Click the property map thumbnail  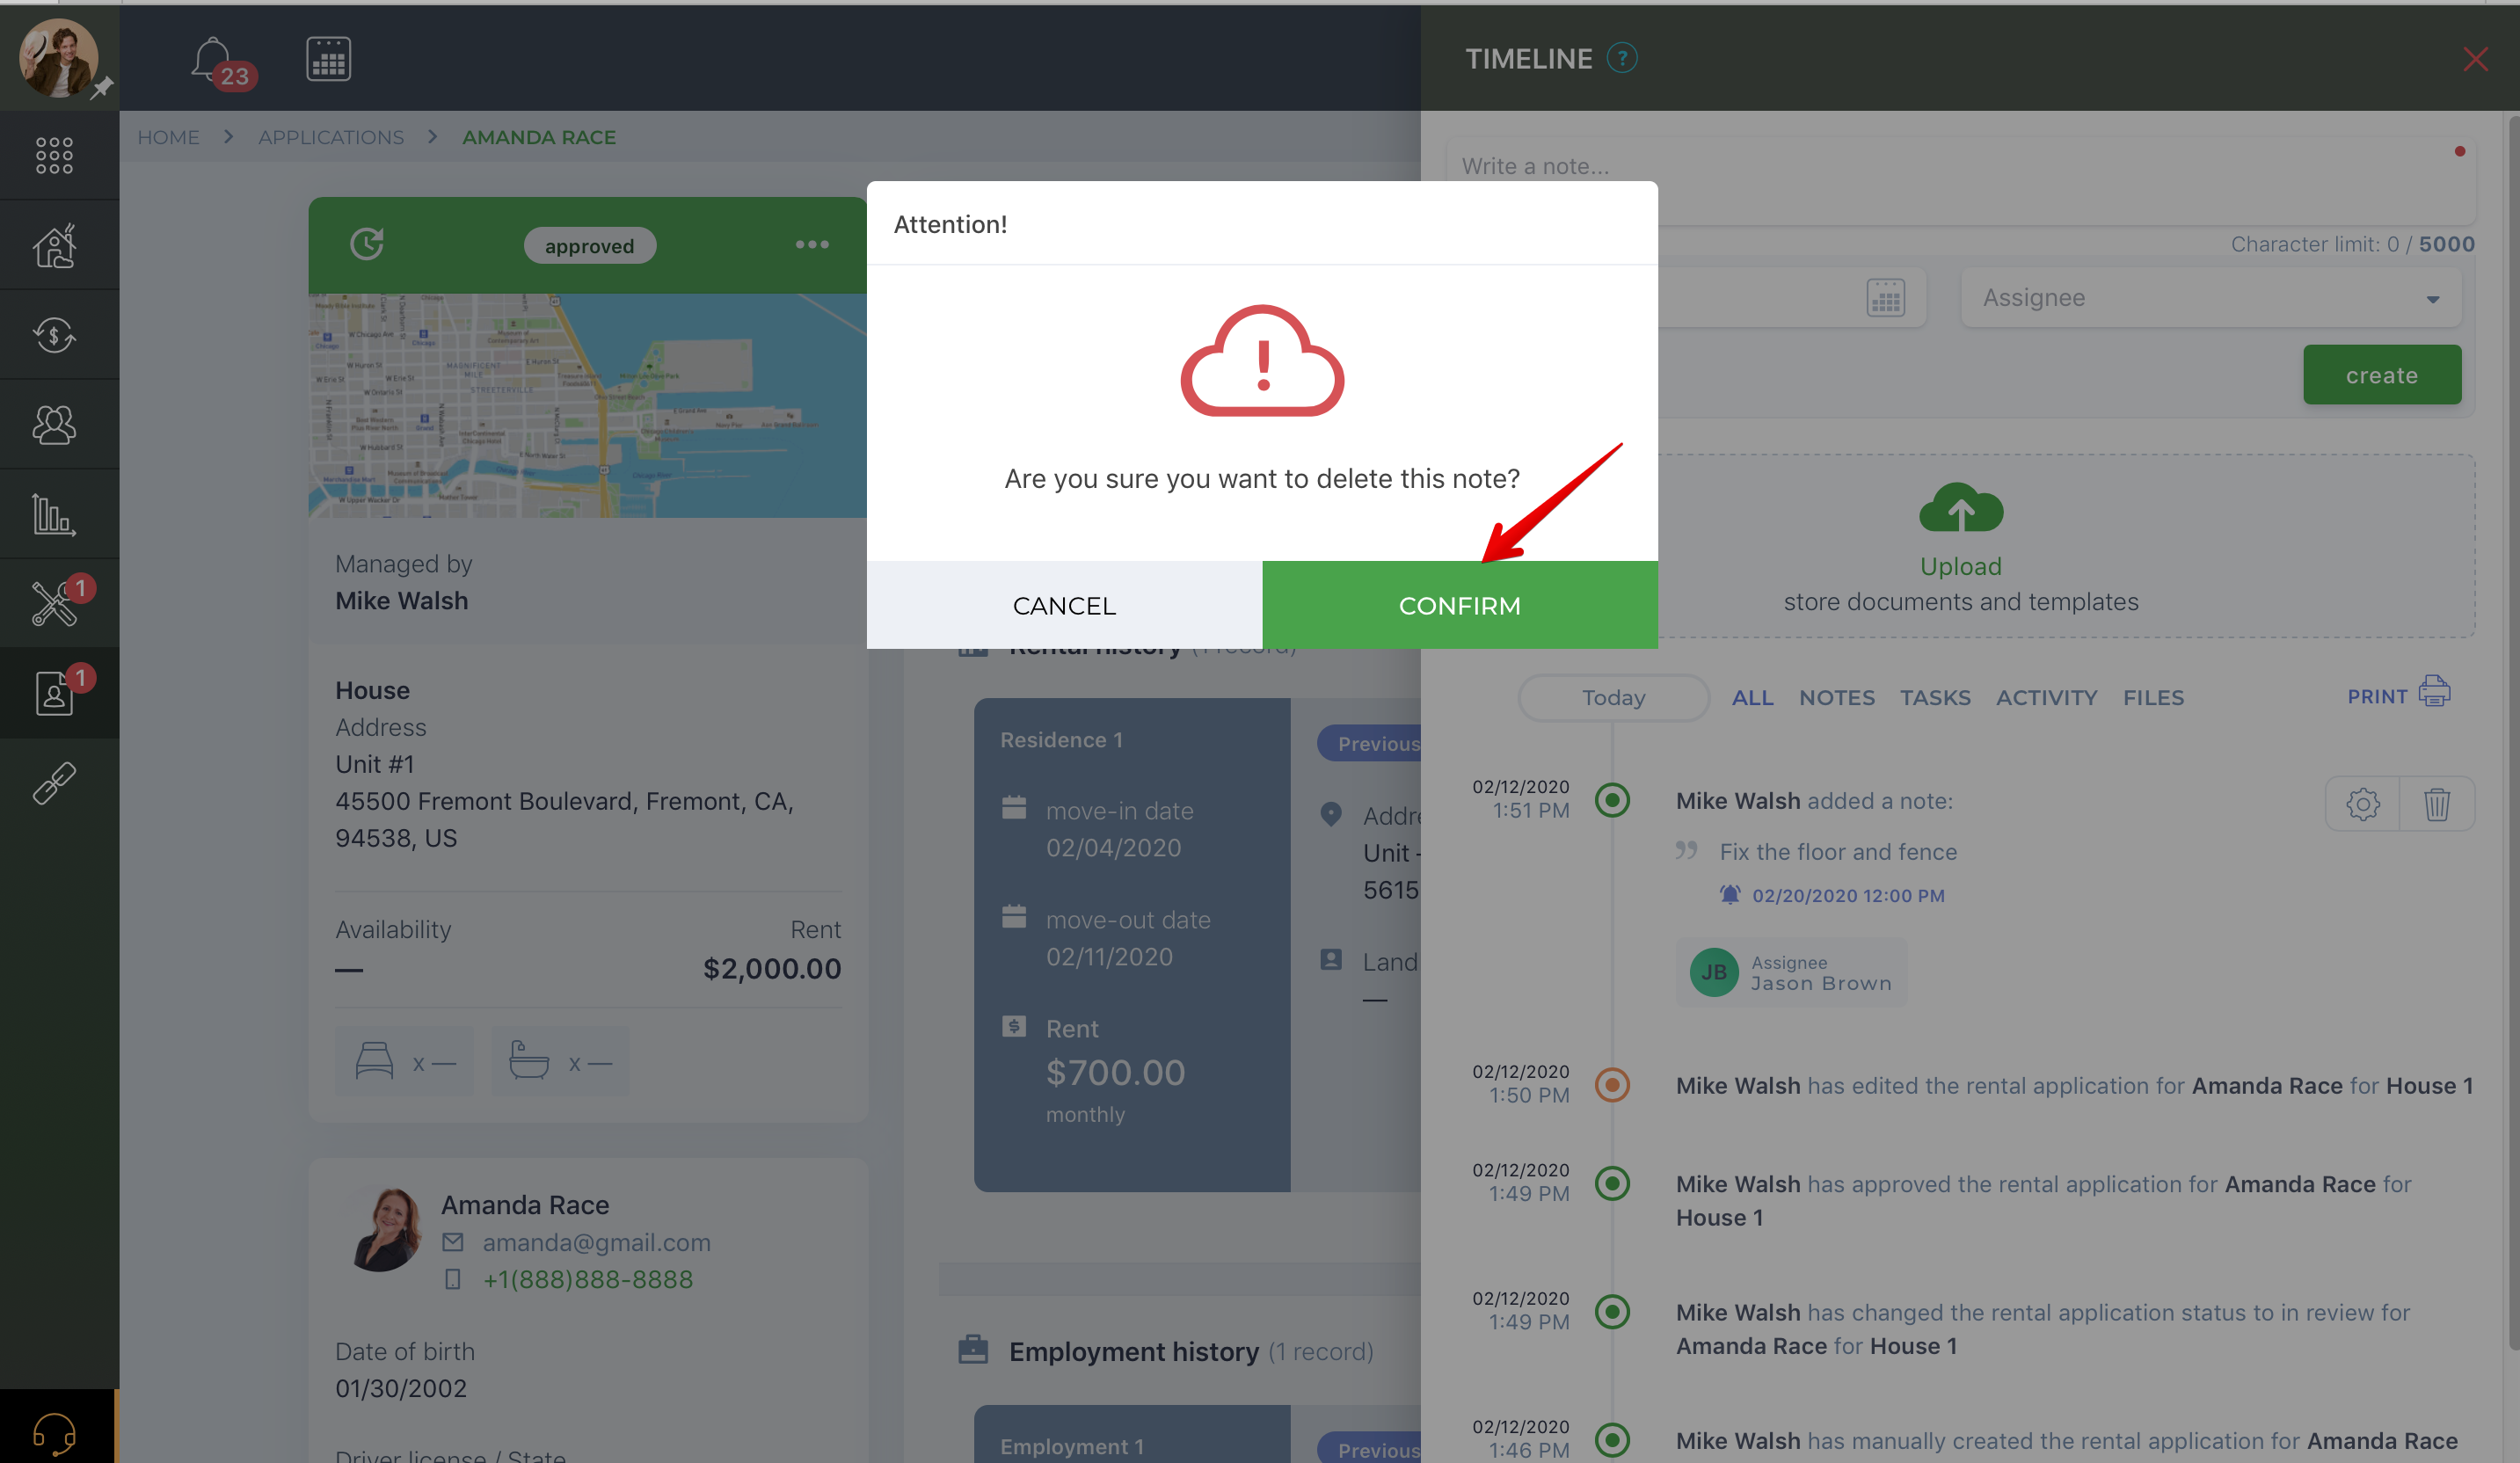coord(587,405)
